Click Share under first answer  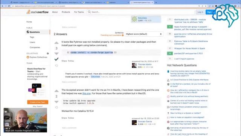(x=64, y=61)
